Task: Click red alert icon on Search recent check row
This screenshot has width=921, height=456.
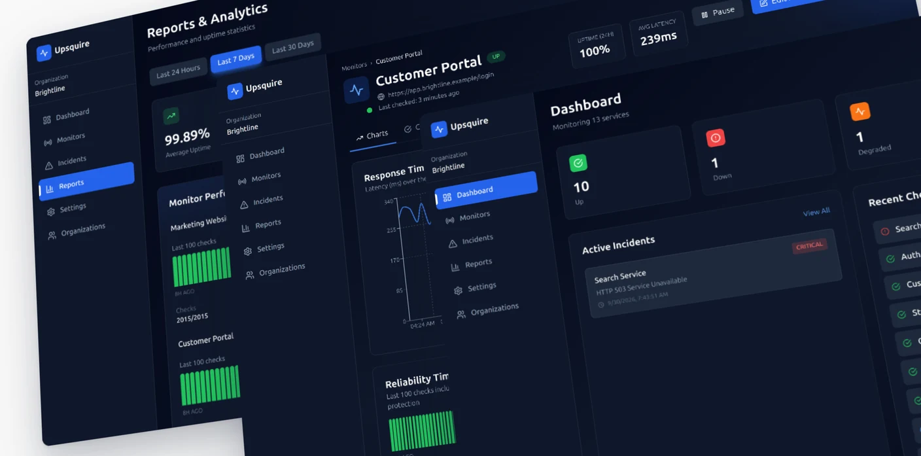Action: coord(885,231)
